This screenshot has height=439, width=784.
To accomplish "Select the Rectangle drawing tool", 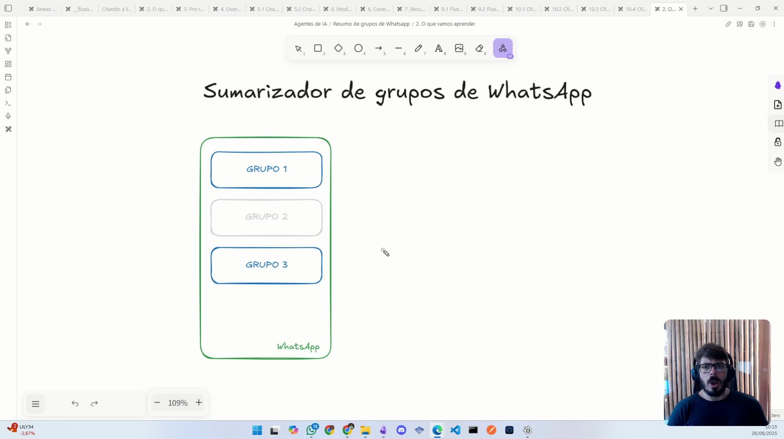I will pos(318,48).
